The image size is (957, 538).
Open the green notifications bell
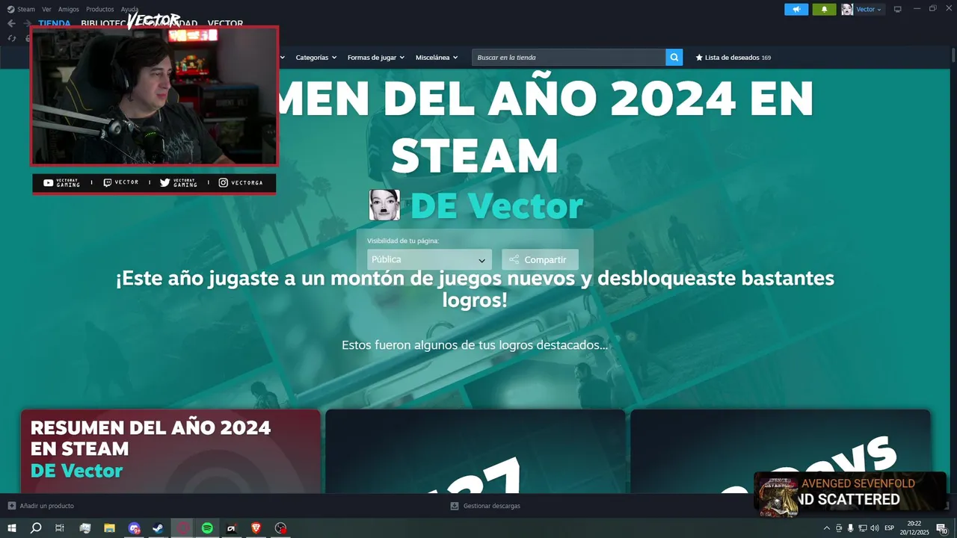pyautogui.click(x=824, y=10)
